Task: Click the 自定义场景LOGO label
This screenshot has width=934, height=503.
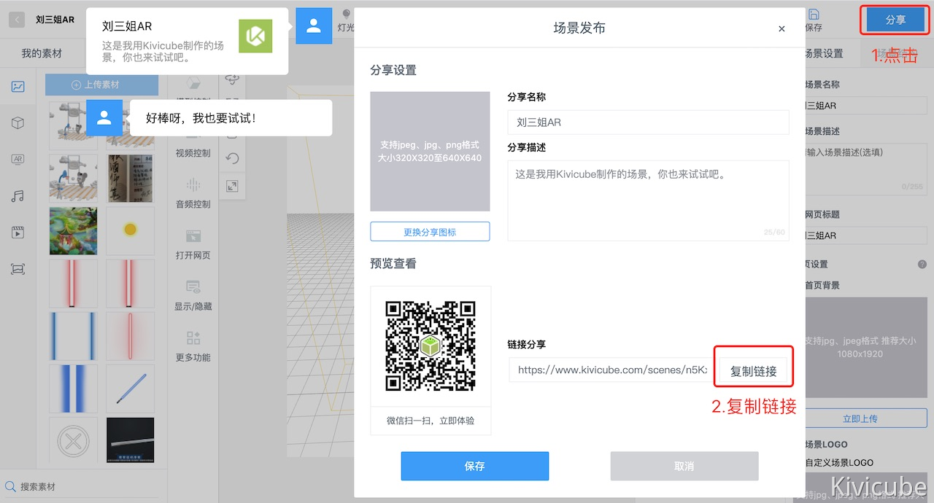Action: tap(839, 462)
